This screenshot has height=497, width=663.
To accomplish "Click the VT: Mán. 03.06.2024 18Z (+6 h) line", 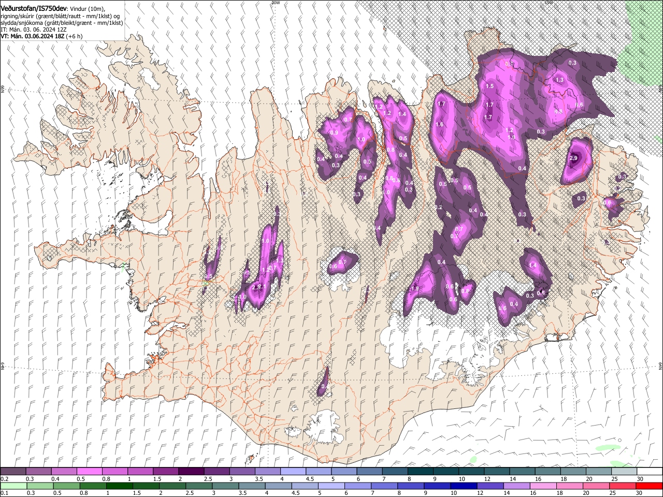I will click(x=40, y=37).
